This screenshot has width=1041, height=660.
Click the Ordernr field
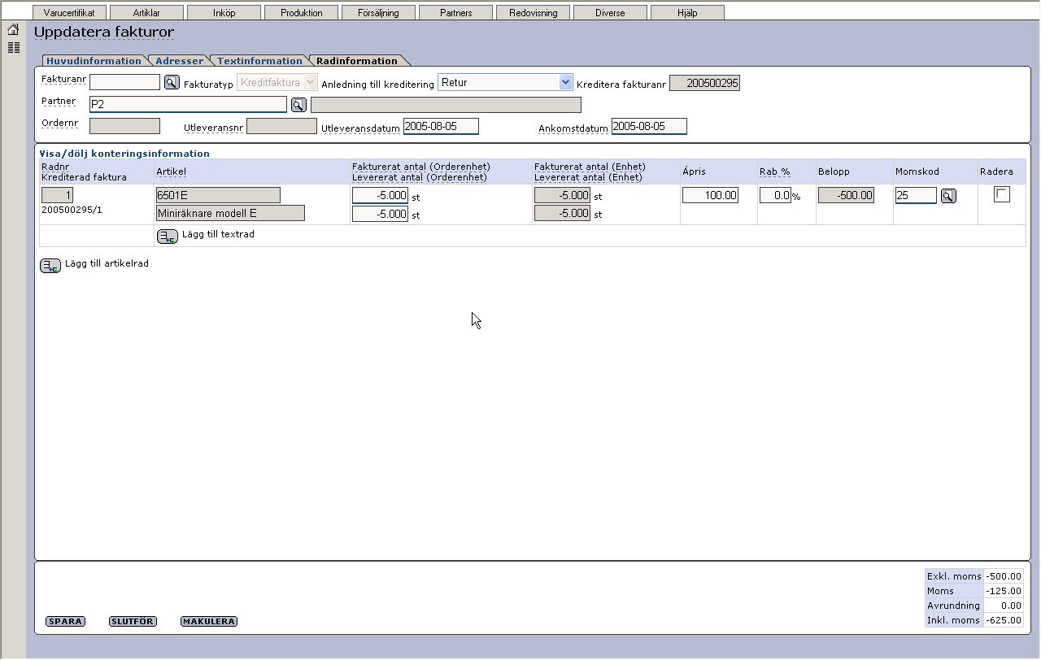pyautogui.click(x=124, y=126)
